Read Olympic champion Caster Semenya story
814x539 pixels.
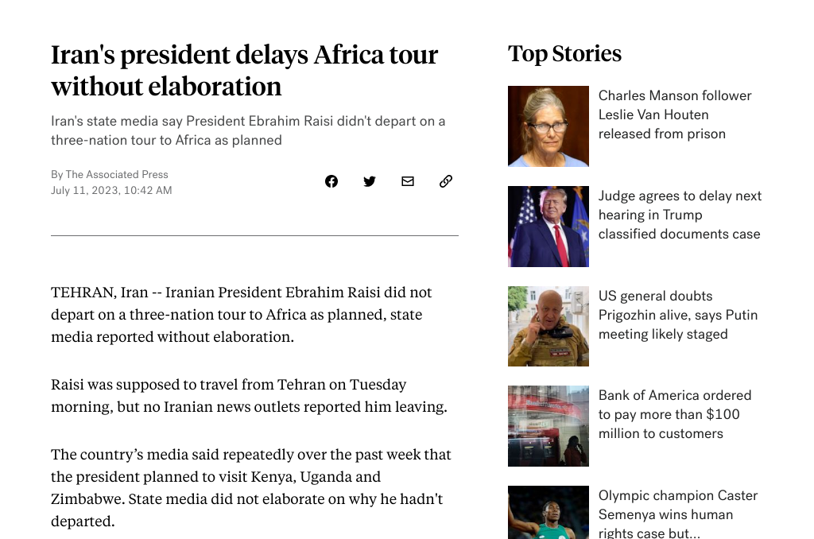pos(677,514)
